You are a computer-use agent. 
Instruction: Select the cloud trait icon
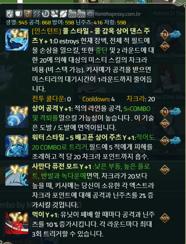[x=90, y=14]
